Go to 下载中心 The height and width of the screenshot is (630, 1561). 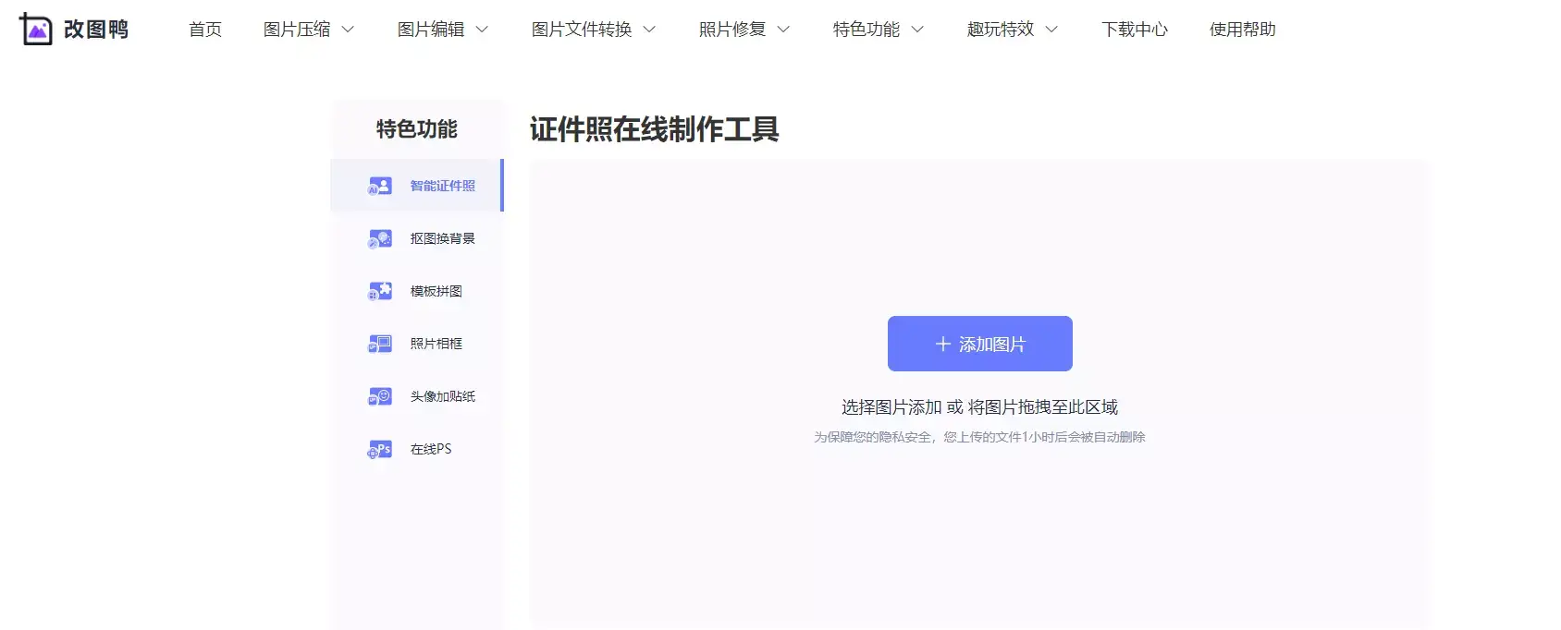1135,30
